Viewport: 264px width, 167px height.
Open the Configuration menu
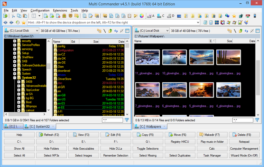point(40,10)
